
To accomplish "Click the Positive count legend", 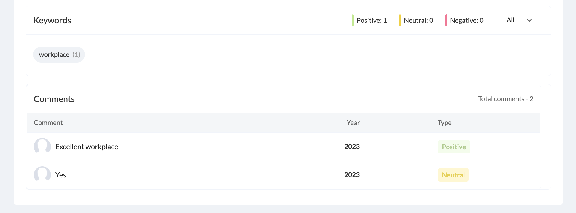I will tap(371, 20).
